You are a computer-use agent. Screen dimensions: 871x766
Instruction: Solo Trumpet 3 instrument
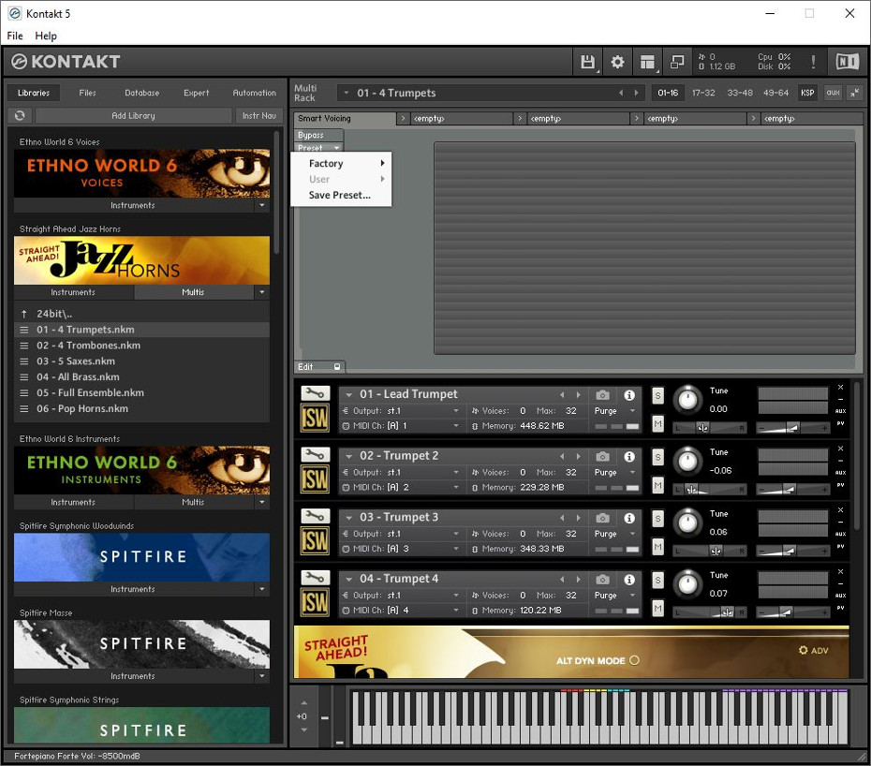click(x=657, y=519)
